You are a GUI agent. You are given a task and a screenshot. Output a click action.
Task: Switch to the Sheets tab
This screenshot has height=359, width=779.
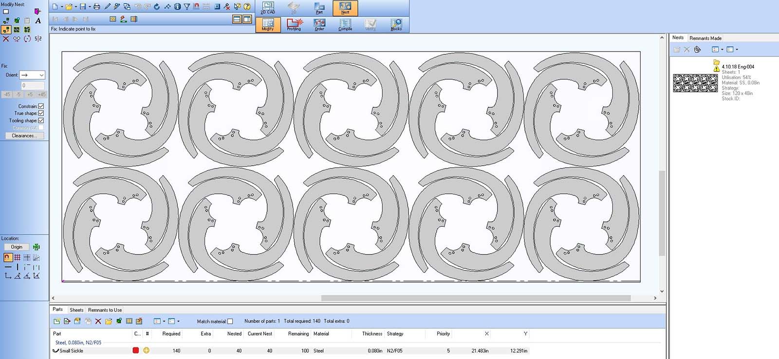(x=76, y=310)
